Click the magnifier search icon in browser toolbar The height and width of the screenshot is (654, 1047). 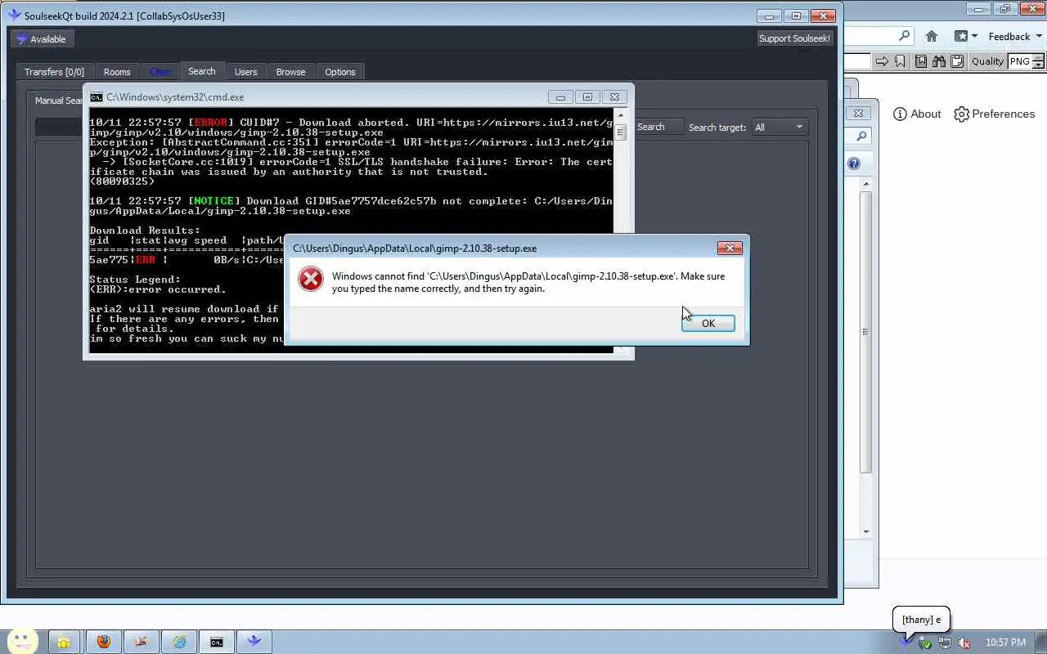tap(904, 36)
